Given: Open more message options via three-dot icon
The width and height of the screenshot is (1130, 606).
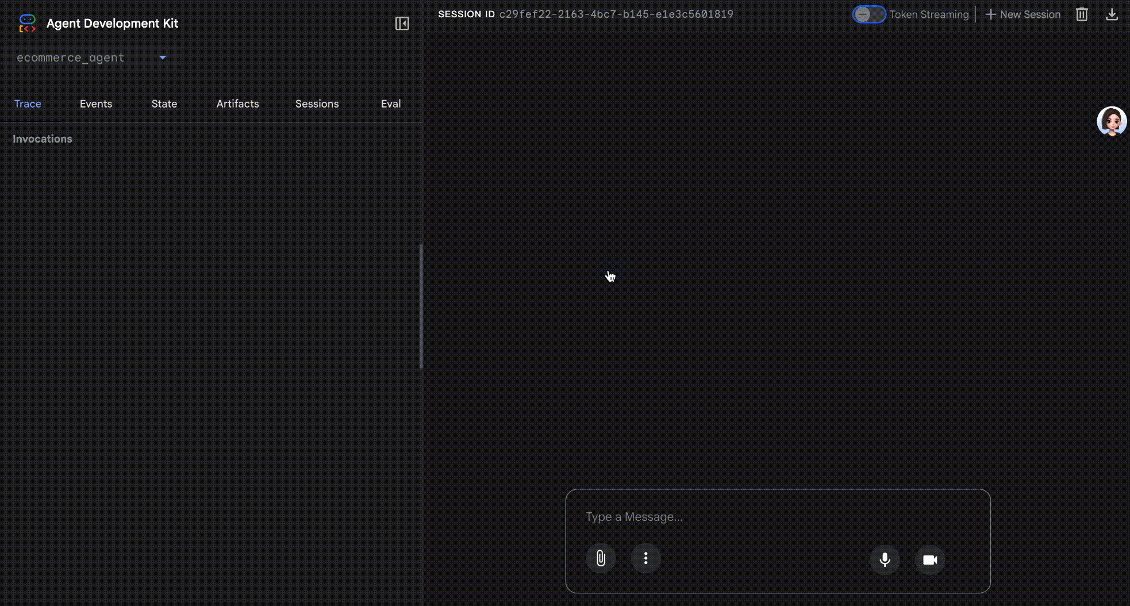Looking at the screenshot, I should click(646, 558).
